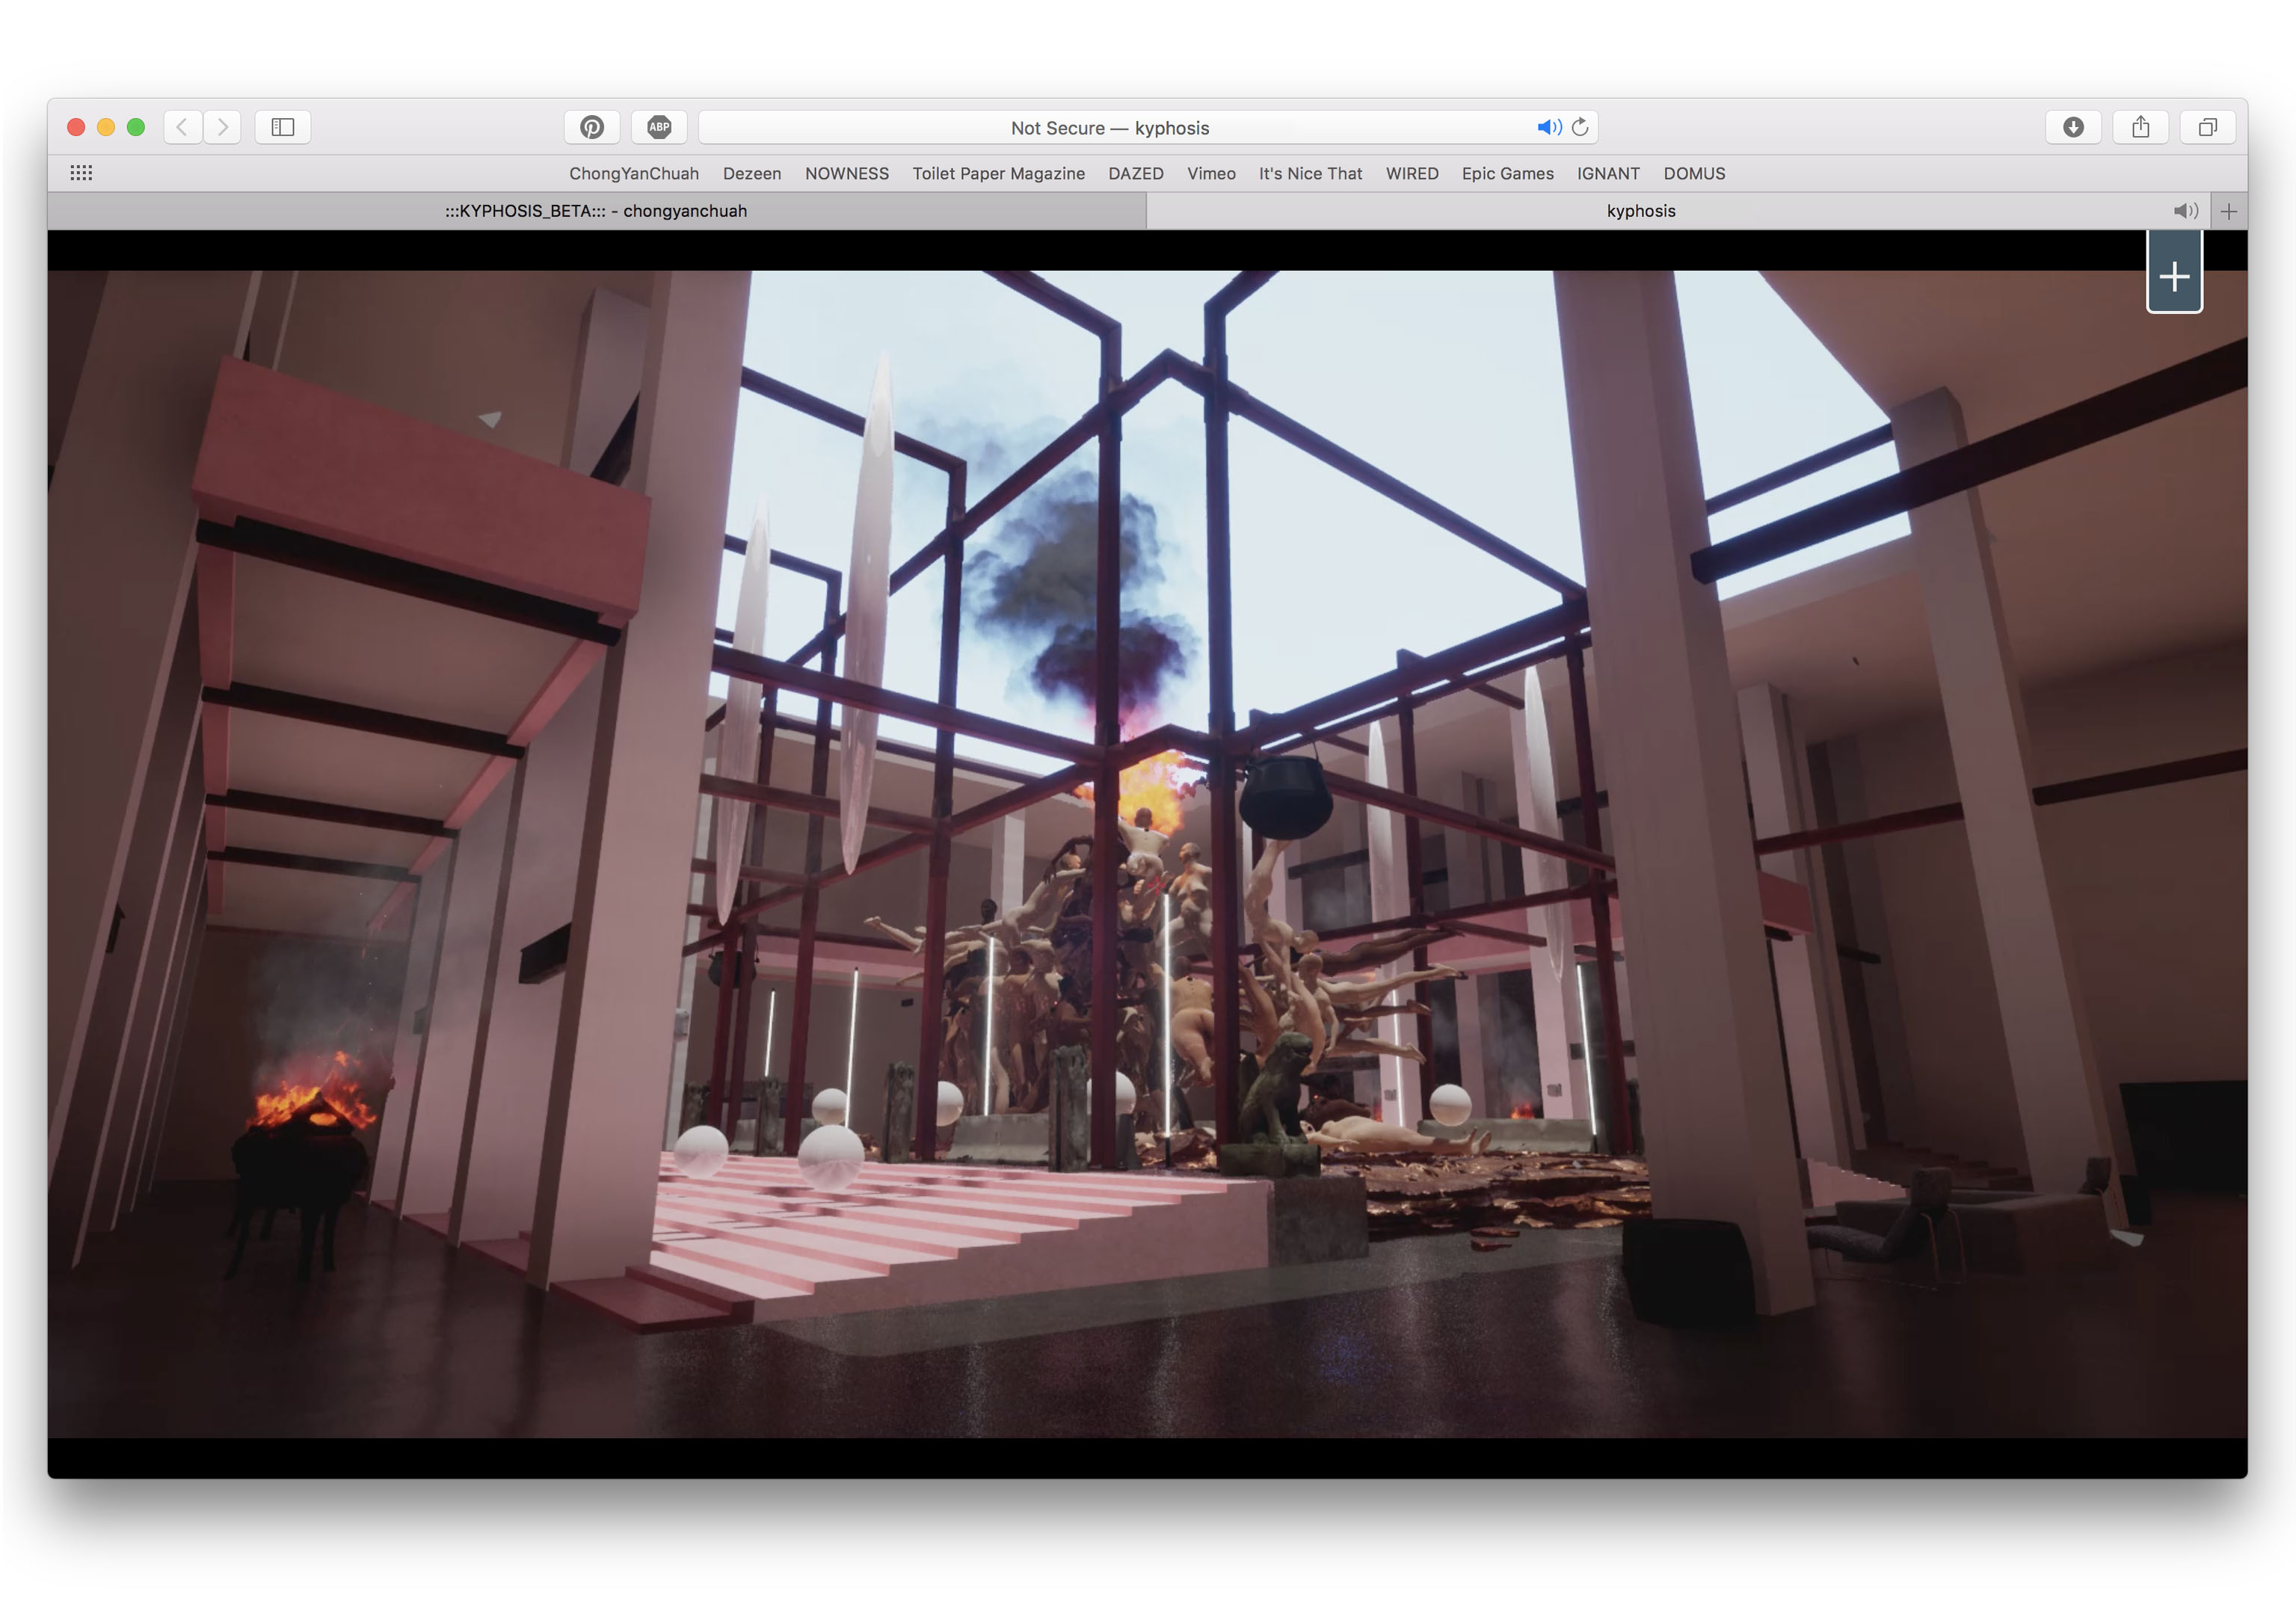Open the Epic Games bookmark
Screen dimensions: 2296x1599
pos(1507,173)
